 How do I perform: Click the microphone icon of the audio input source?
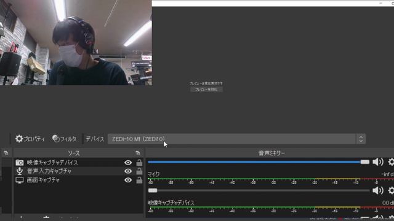tap(19, 171)
